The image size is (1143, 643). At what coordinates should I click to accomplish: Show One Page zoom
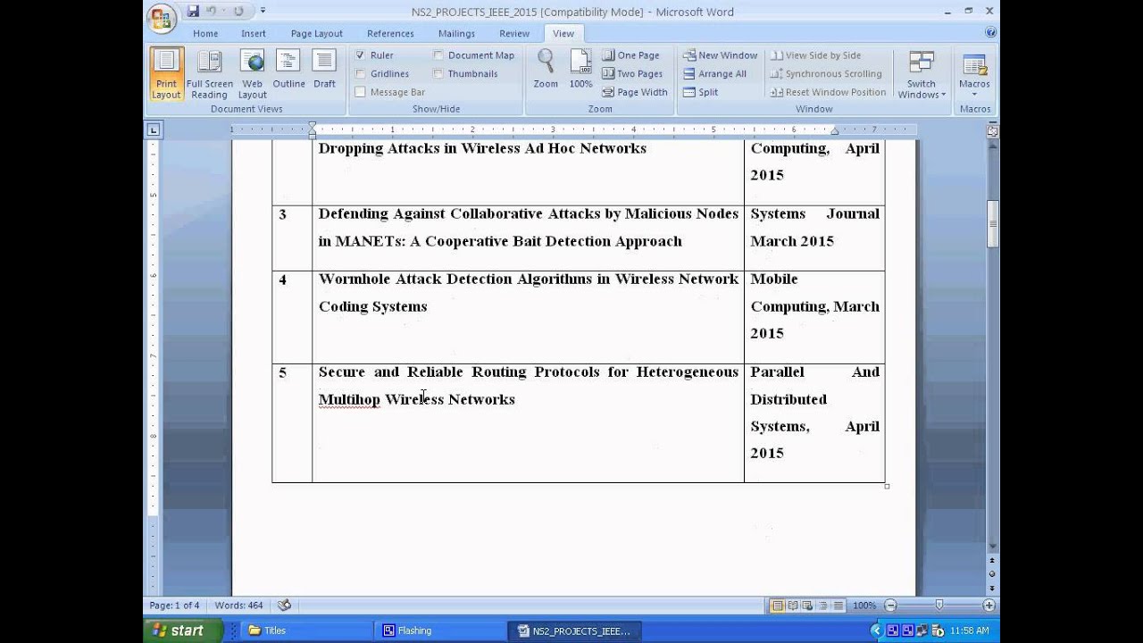tap(631, 55)
